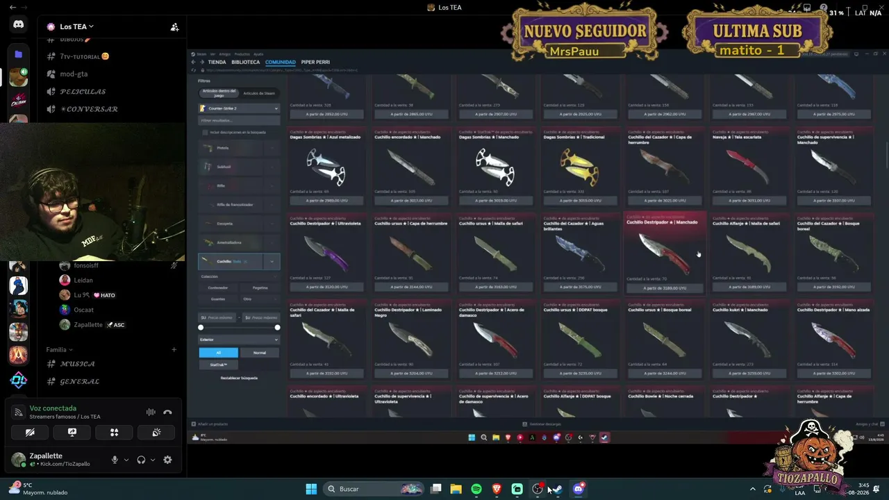The height and width of the screenshot is (500, 889).
Task: Open Steam TIENDA tab
Action: tap(217, 62)
